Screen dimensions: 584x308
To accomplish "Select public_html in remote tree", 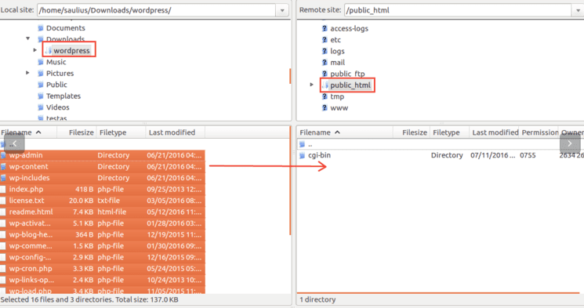I will (350, 85).
